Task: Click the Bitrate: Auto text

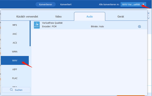Action: tap(97, 26)
